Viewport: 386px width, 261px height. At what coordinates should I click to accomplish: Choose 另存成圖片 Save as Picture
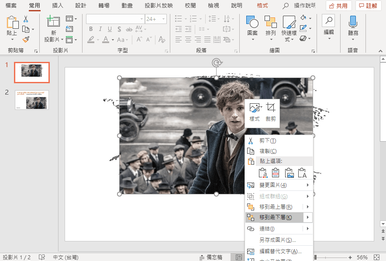(279, 240)
